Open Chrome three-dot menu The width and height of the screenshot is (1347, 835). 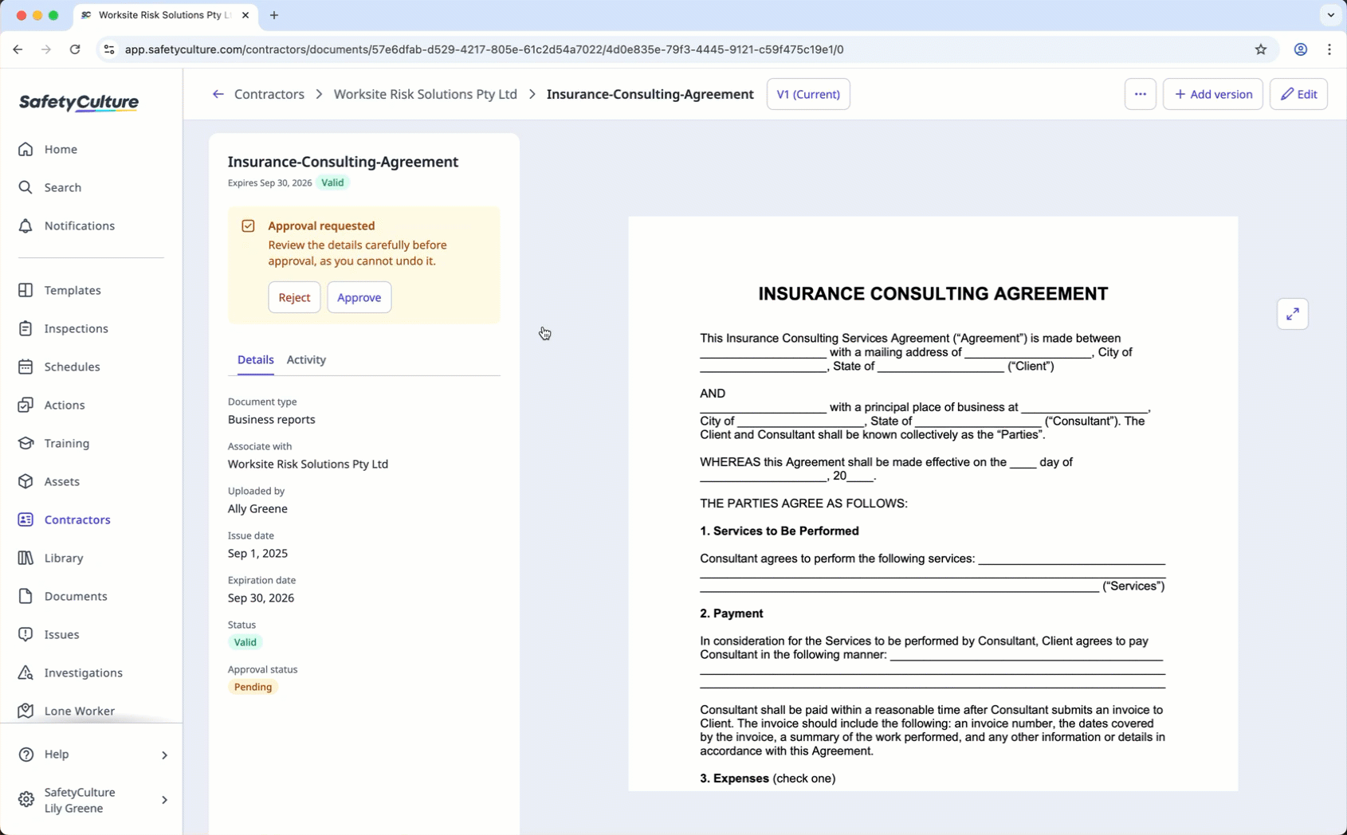[x=1329, y=49]
